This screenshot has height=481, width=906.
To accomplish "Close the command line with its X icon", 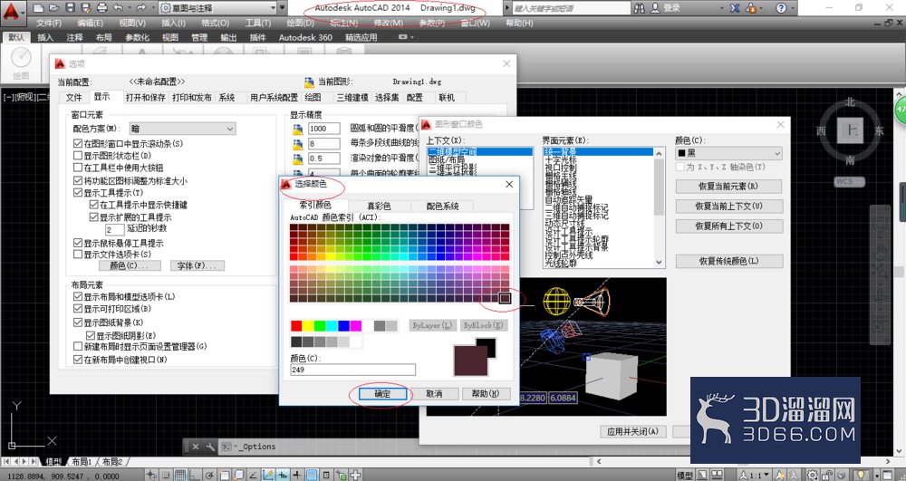I will click(196, 447).
